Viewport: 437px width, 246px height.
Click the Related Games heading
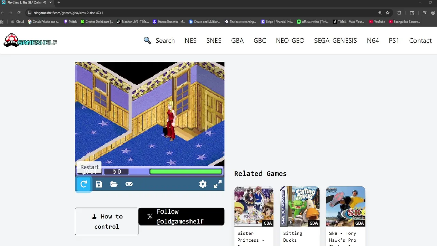click(x=260, y=174)
